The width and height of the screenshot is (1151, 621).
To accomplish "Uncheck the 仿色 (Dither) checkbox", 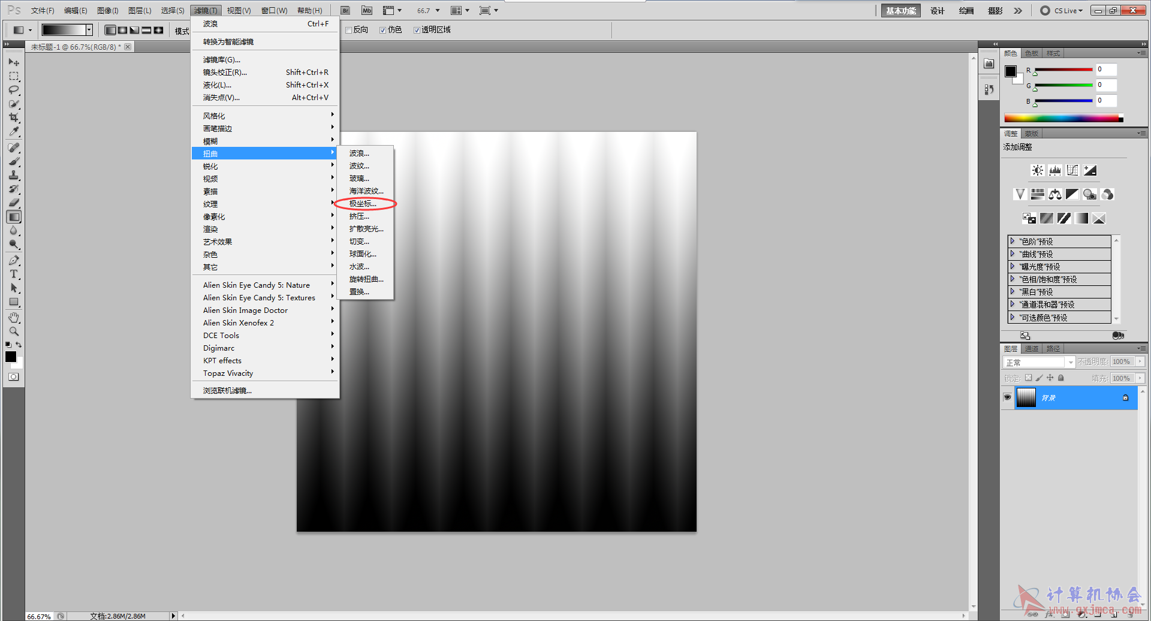I will click(382, 30).
